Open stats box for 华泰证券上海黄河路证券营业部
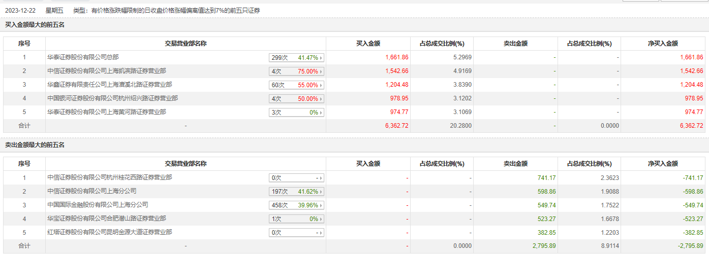This screenshot has height=254, width=709. coord(297,113)
